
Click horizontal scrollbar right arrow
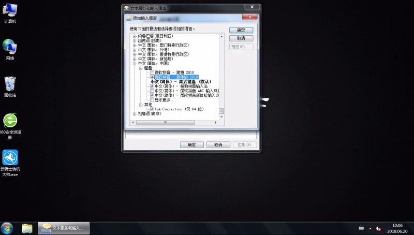[x=216, y=123]
